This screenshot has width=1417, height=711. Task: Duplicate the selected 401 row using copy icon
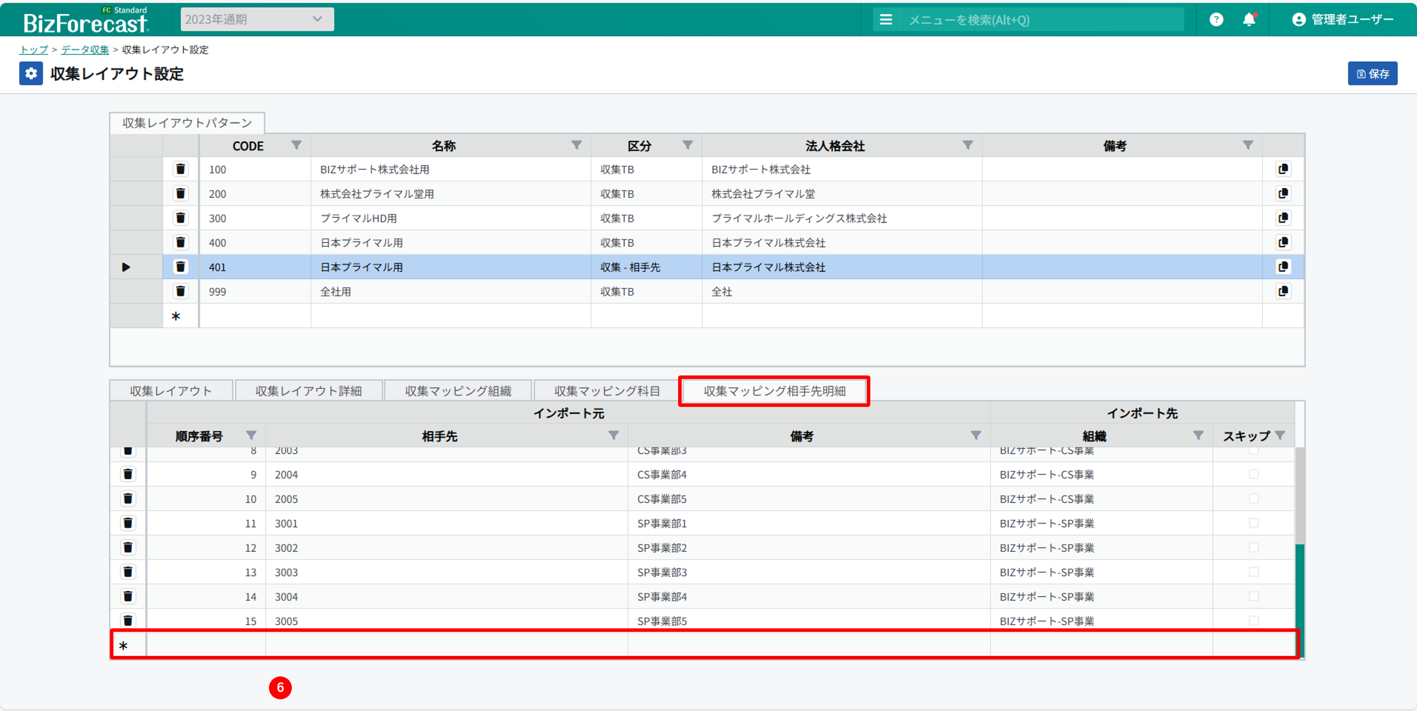[1283, 267]
